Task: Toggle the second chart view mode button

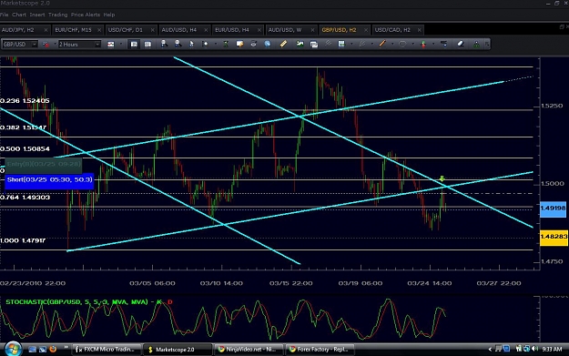Action: point(147,45)
